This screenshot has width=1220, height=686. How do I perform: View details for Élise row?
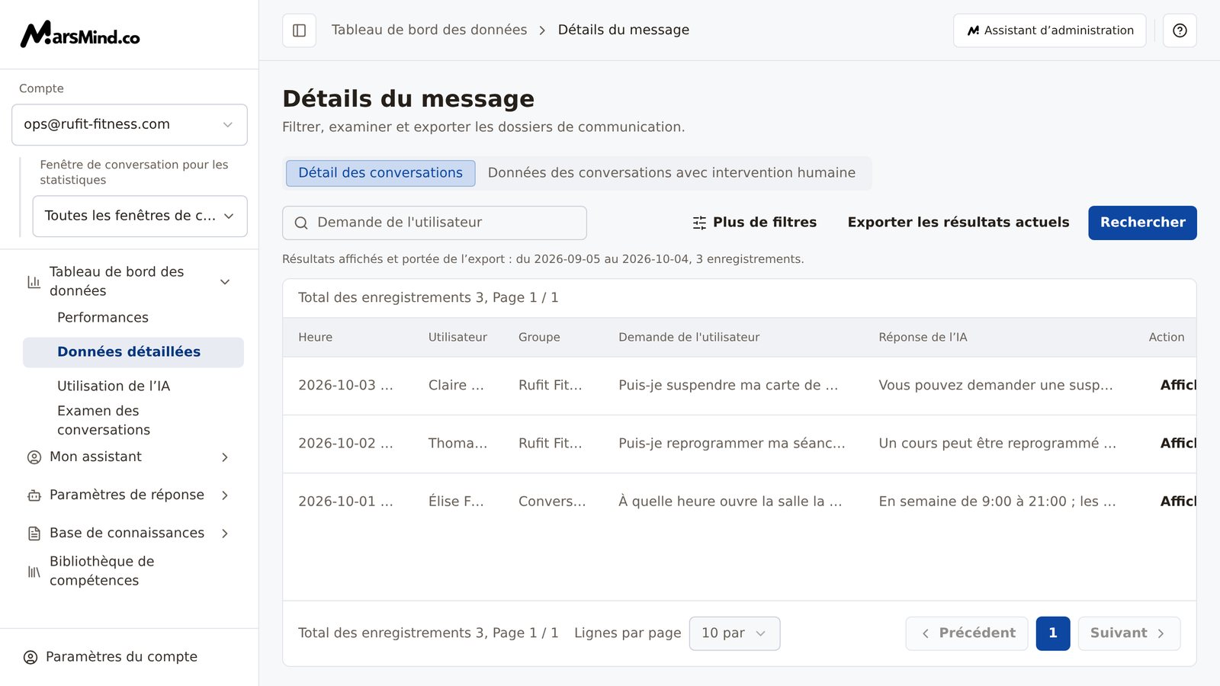click(1178, 502)
